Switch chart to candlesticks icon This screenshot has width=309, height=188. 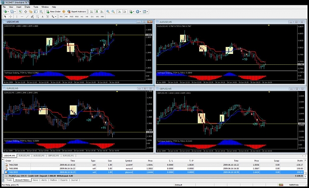coord(97,12)
